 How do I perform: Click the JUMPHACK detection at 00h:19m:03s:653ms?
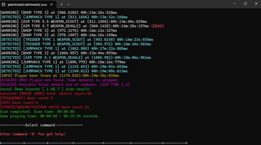64,66
